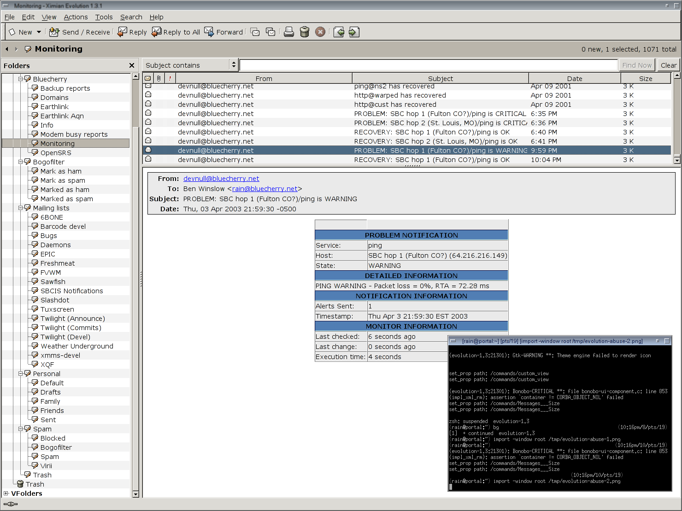Select the RECOVERY 10:04 PM message row
Screen dimensions: 682x511
(407, 160)
